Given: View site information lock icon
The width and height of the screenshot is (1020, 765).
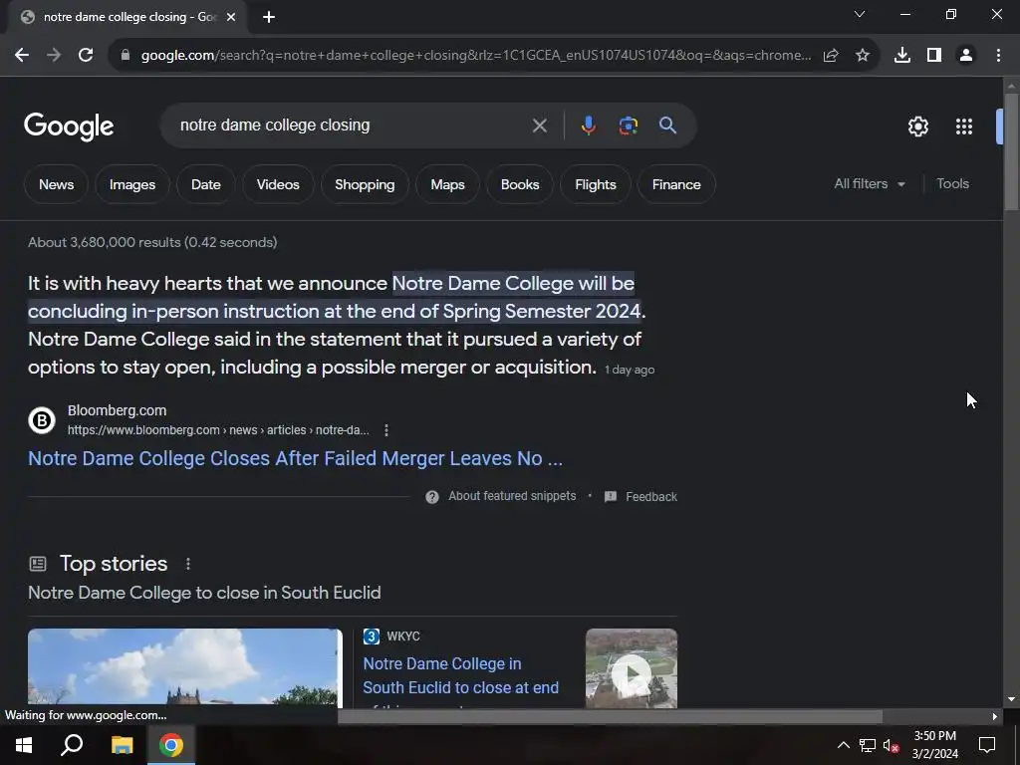Looking at the screenshot, I should pyautogui.click(x=125, y=56).
